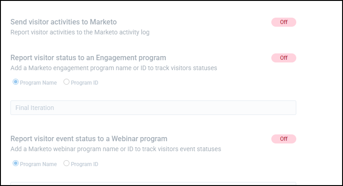
Task: Click 'Program ID' label text in Engagement section
Action: (84, 83)
